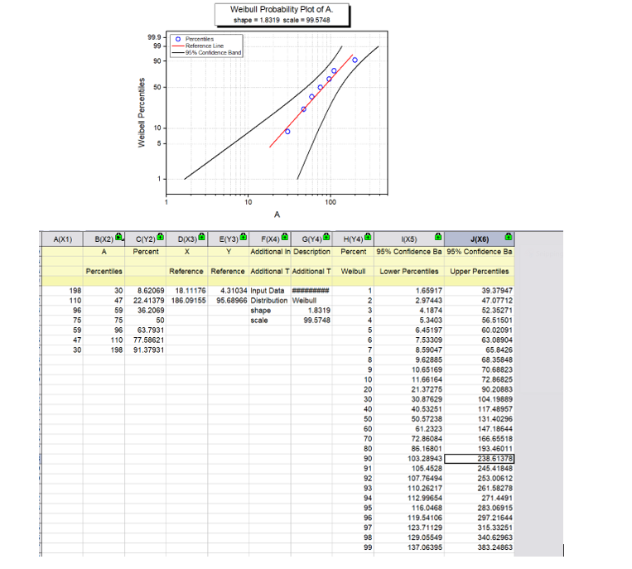Viewport: 632px width, 569px height.
Task: Select the cell showing ########## in column G
Action: click(311, 291)
